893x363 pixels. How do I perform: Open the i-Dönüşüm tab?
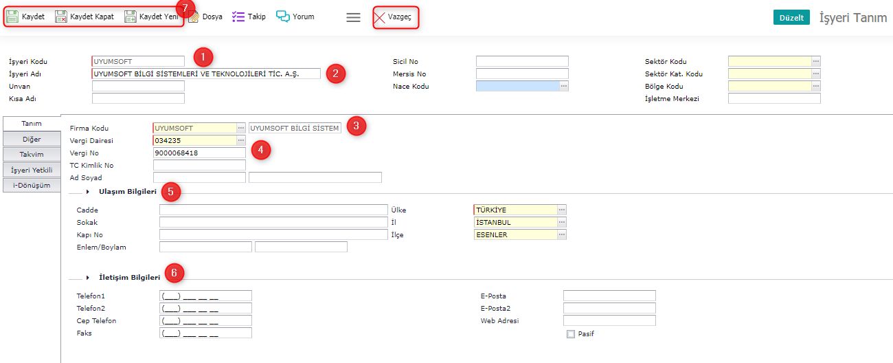32,185
